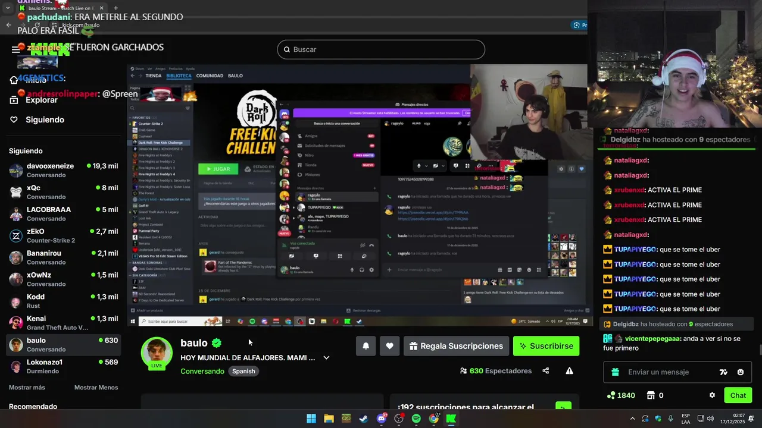Click the ESP LAA language switcher
This screenshot has width=762, height=428.
(x=686, y=418)
